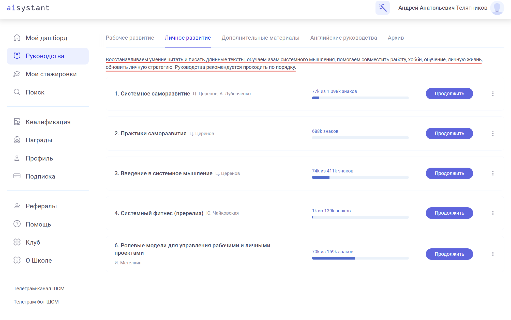Open the Телеграм-бот ШСМ link

coord(36,302)
